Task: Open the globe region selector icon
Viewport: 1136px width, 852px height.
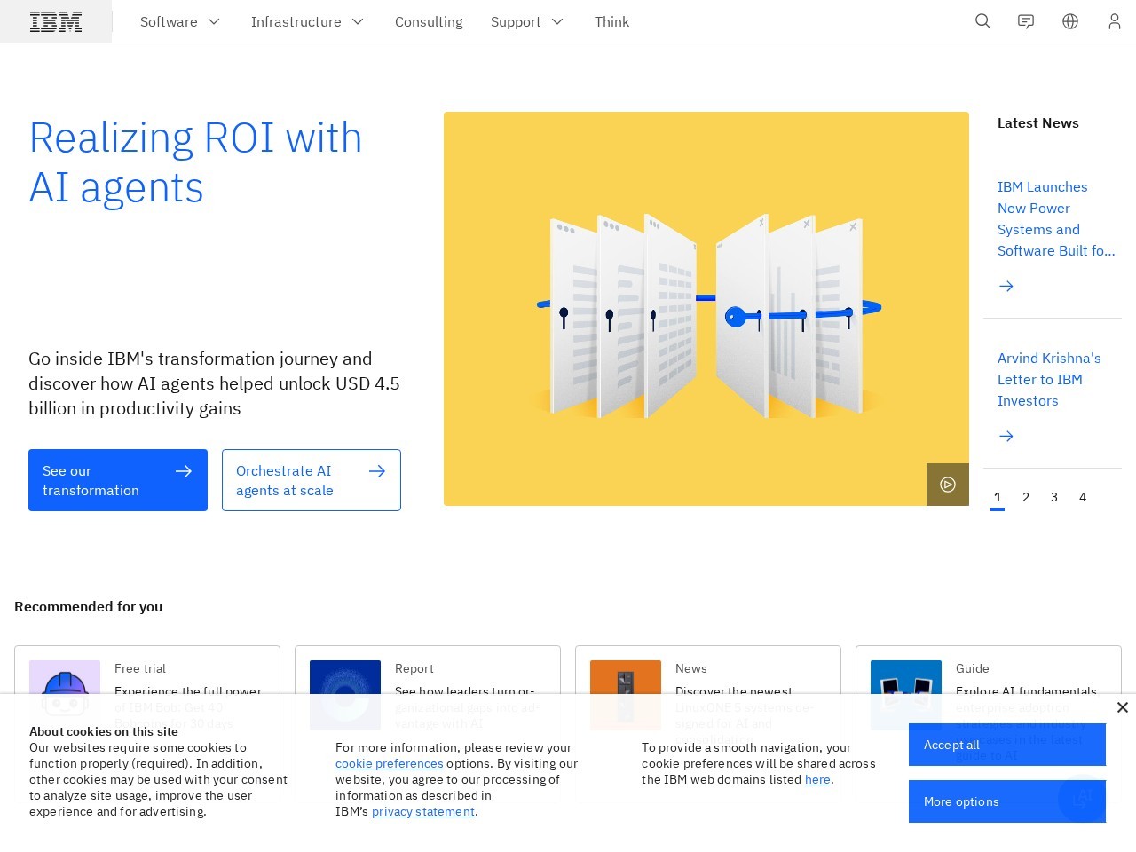Action: pyautogui.click(x=1070, y=21)
